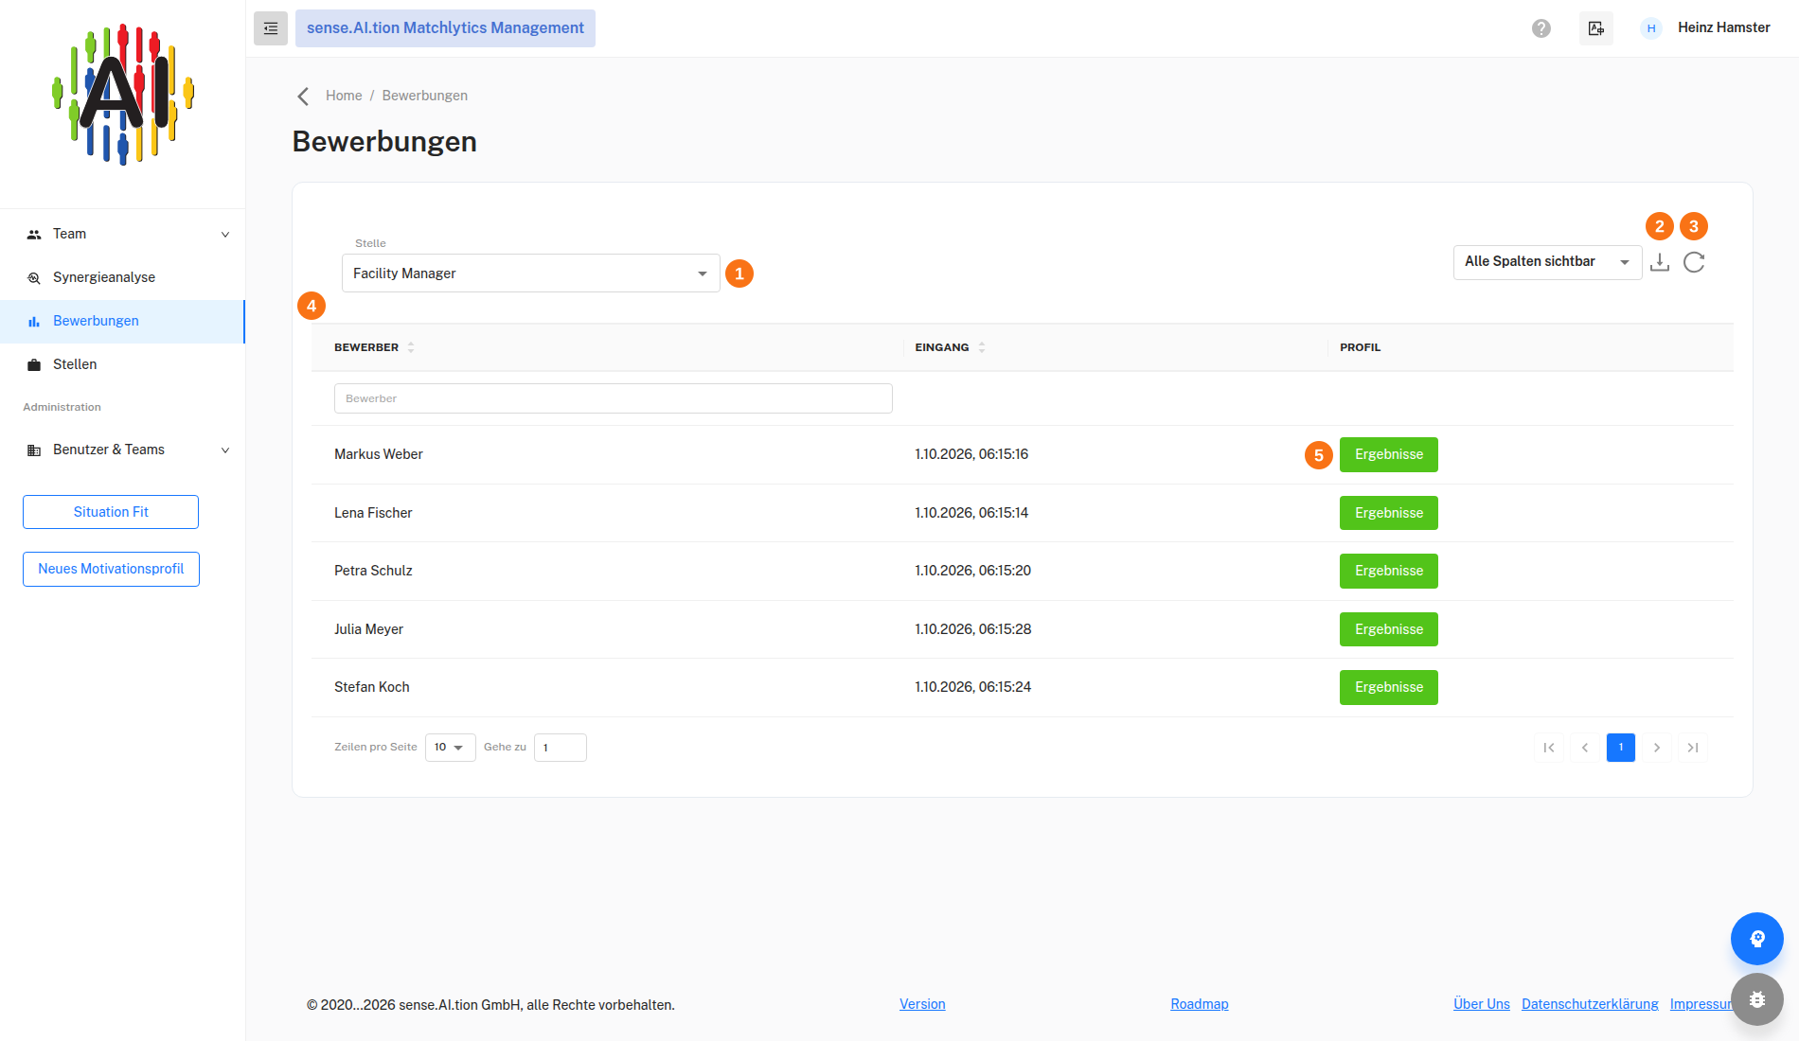1799x1041 pixels.
Task: Jump to first page of table
Action: 1549,748
